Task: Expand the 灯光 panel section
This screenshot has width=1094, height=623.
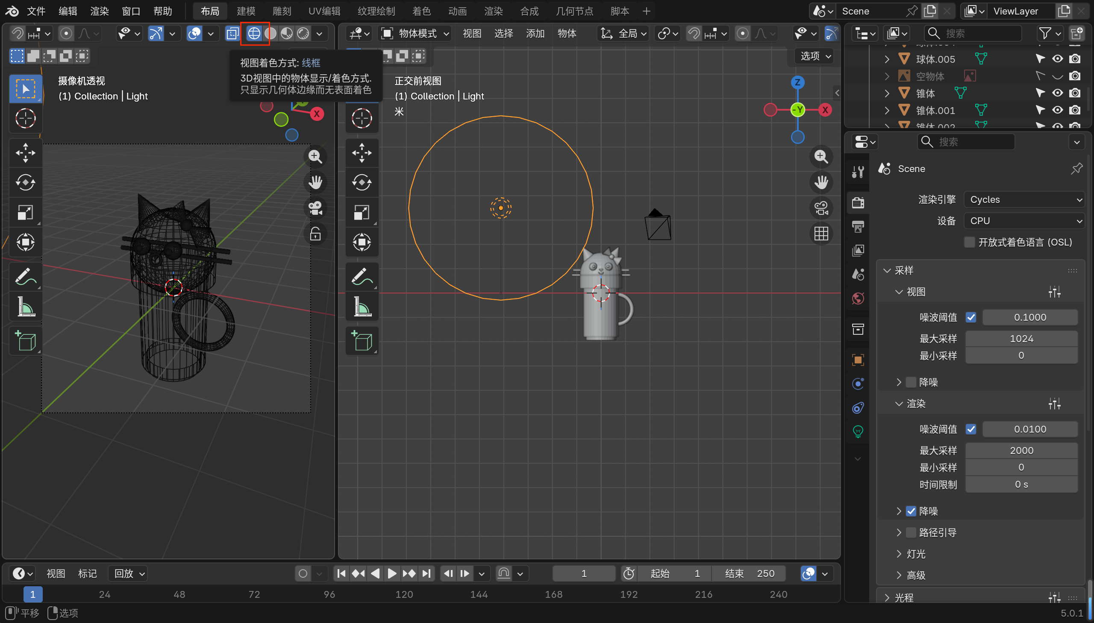Action: [915, 554]
